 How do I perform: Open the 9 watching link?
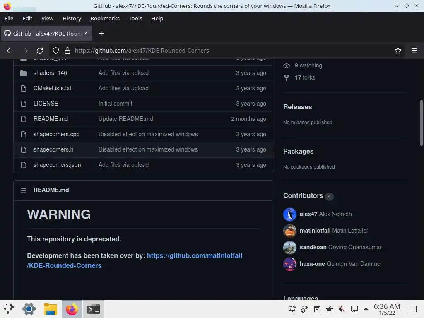308,66
